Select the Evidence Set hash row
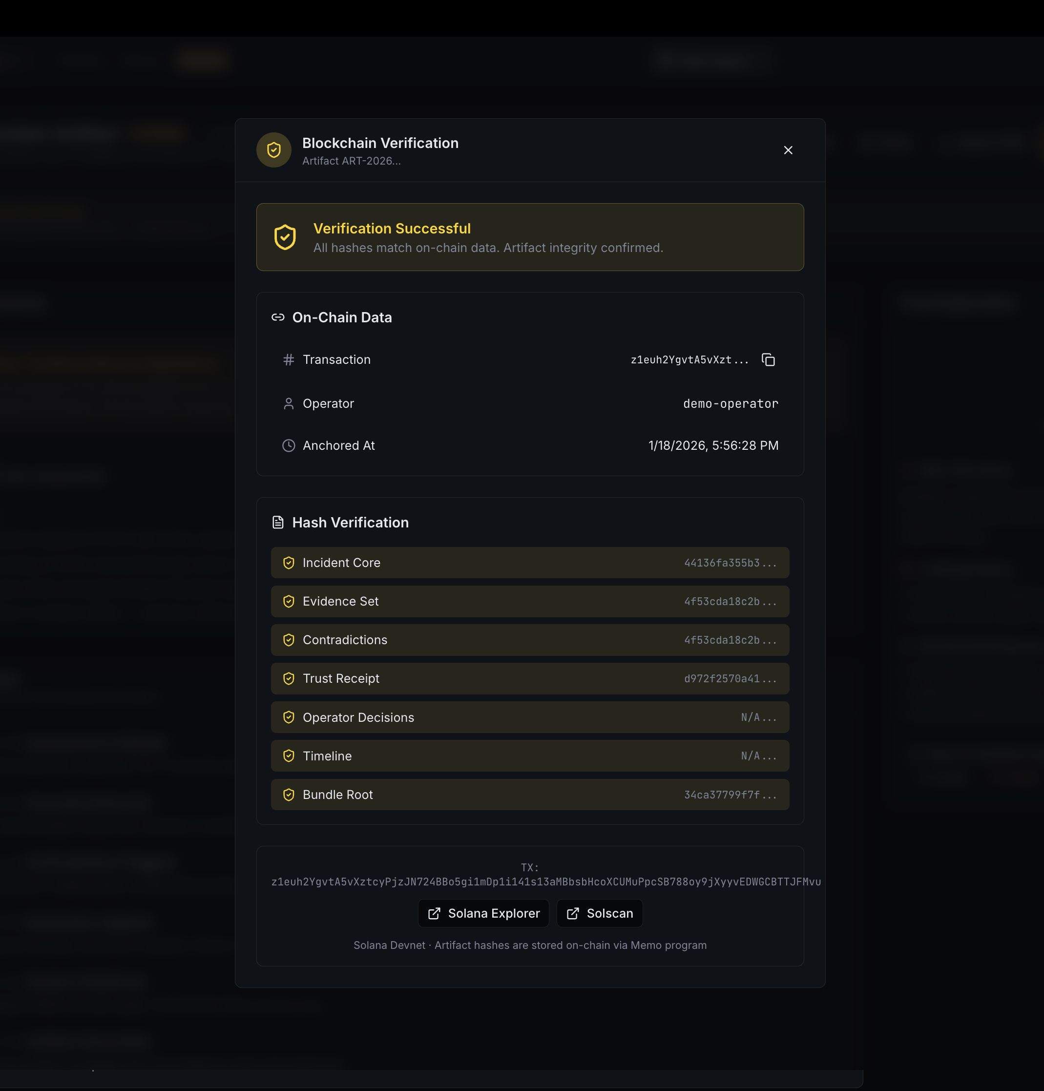This screenshot has height=1091, width=1044. click(x=530, y=601)
